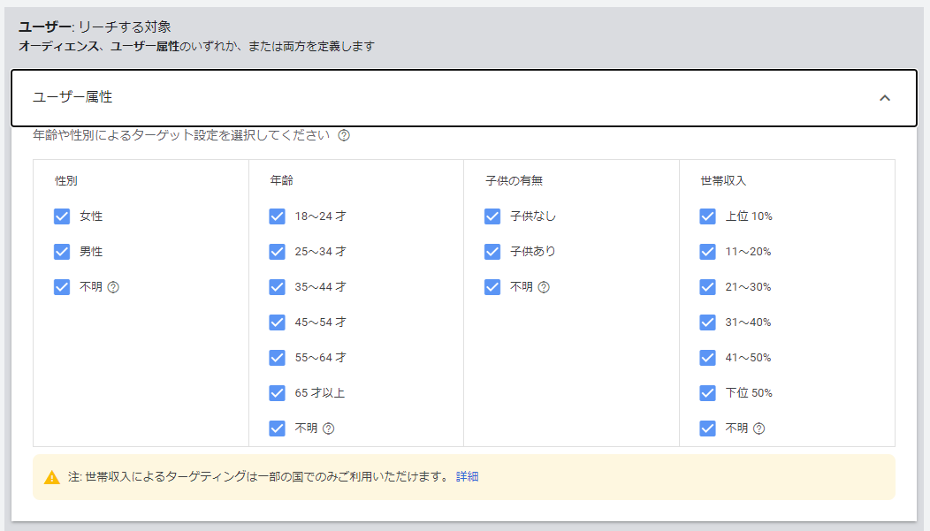Toggle the 下位 50% income checkbox
930x531 pixels.
point(707,393)
